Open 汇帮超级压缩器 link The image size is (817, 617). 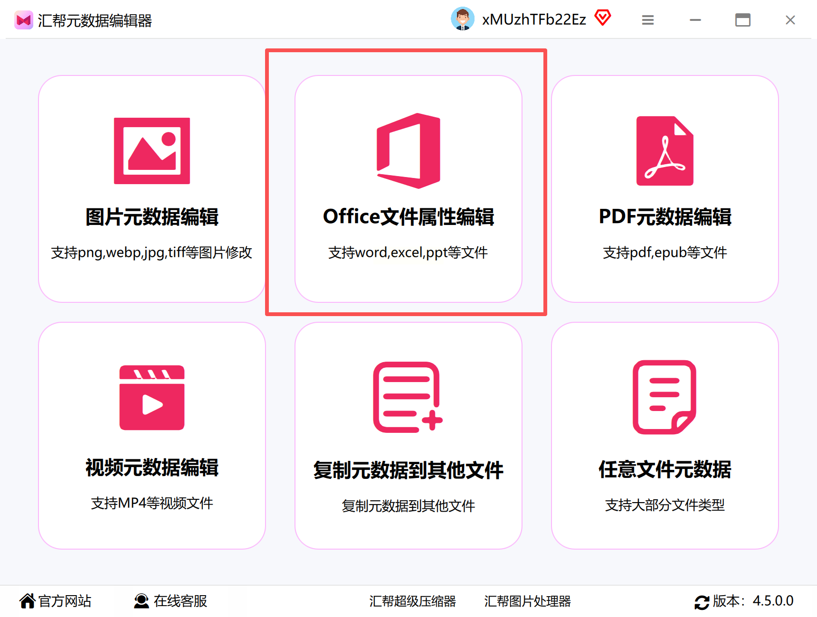click(x=413, y=601)
